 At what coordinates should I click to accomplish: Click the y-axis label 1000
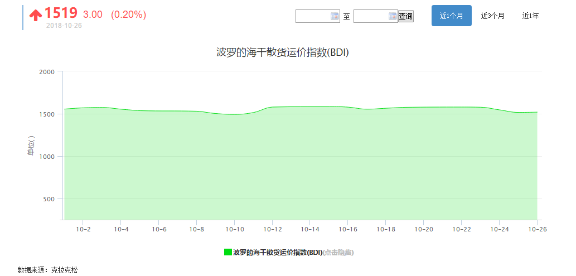[47, 157]
